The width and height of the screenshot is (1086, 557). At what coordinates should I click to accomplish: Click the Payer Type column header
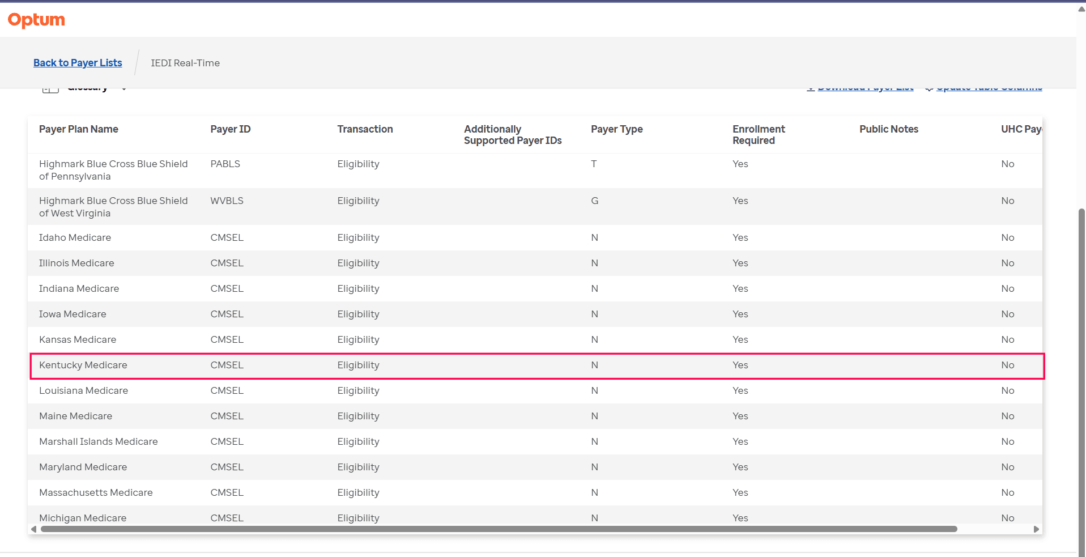point(616,129)
